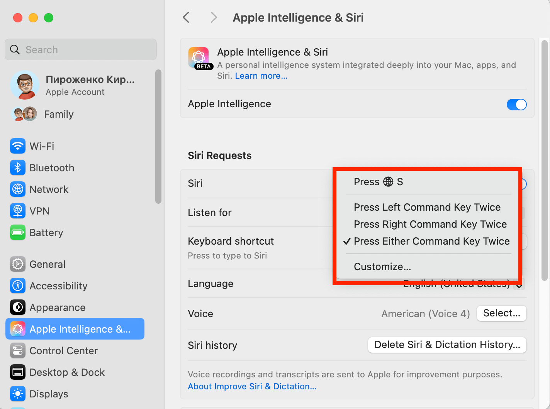Select the Desktop & Dock icon
550x409 pixels.
tap(17, 372)
